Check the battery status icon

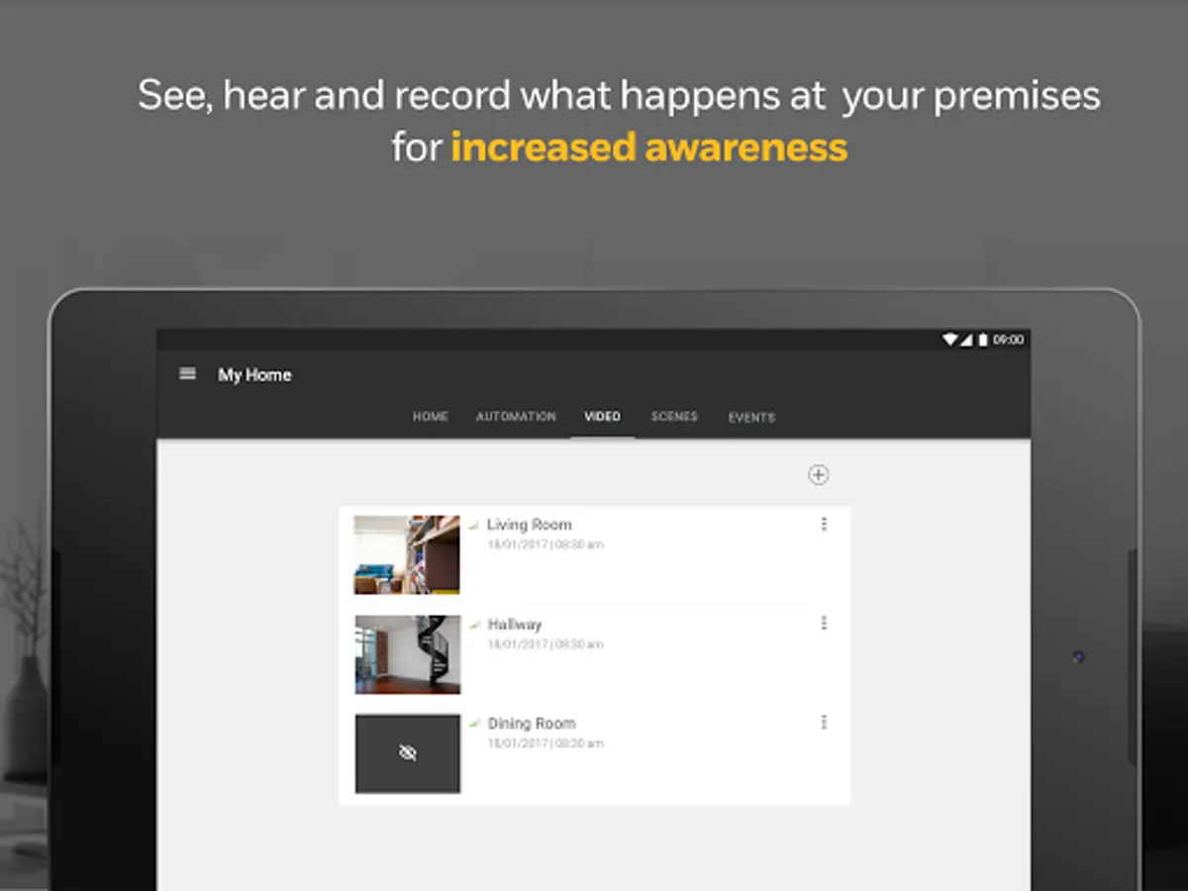click(983, 340)
